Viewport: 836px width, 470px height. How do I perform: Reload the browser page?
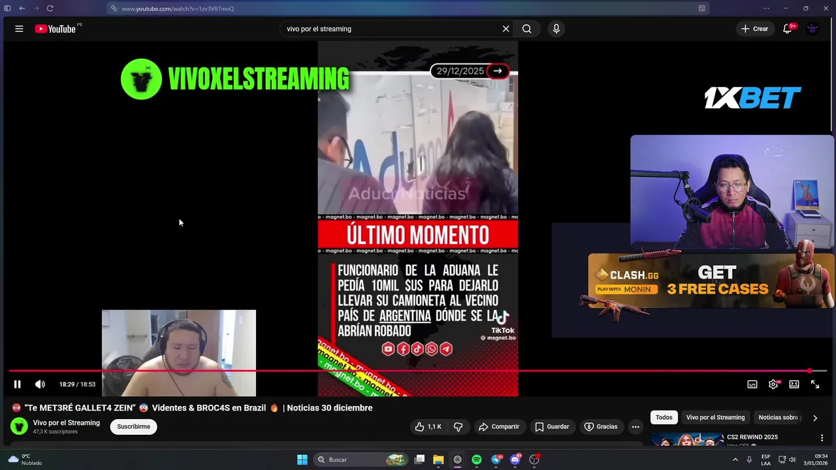coord(50,8)
